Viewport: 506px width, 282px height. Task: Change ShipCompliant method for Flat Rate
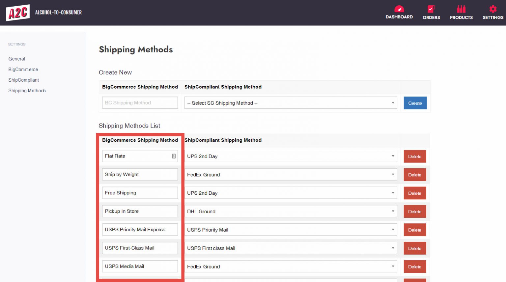pyautogui.click(x=291, y=156)
